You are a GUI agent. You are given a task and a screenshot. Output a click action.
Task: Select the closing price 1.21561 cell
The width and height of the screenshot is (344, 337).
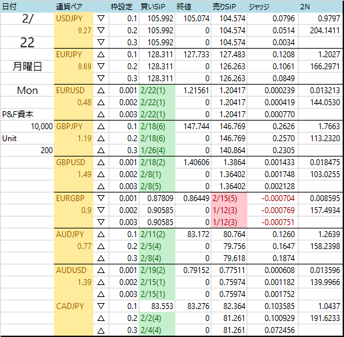[193, 91]
